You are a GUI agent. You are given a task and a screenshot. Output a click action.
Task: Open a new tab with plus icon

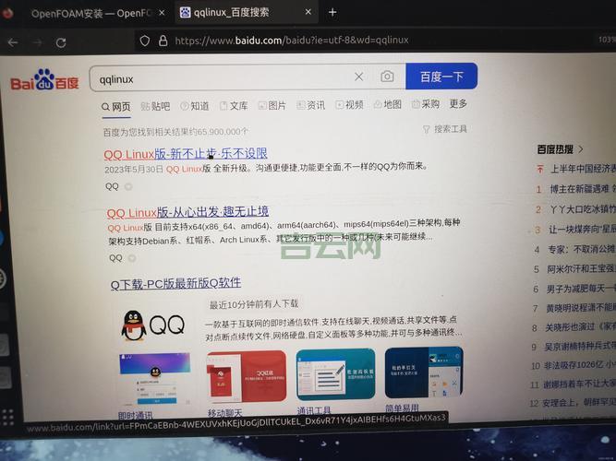(332, 13)
